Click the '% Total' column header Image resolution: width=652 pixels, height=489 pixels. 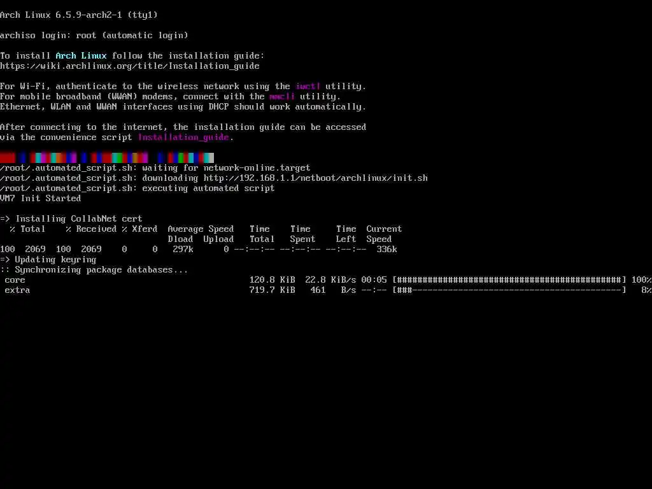pyautogui.click(x=27, y=229)
